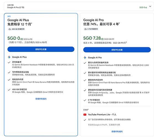Click the 优惠 74%，最长可享 4 年 text
This screenshot has height=137, width=154.
[101, 24]
